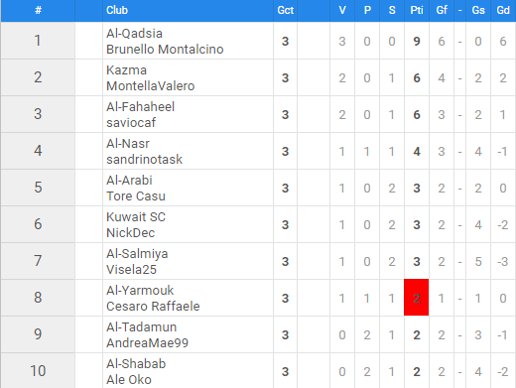Image resolution: width=516 pixels, height=388 pixels.
Task: Click the Club column header
Action: click(x=117, y=10)
